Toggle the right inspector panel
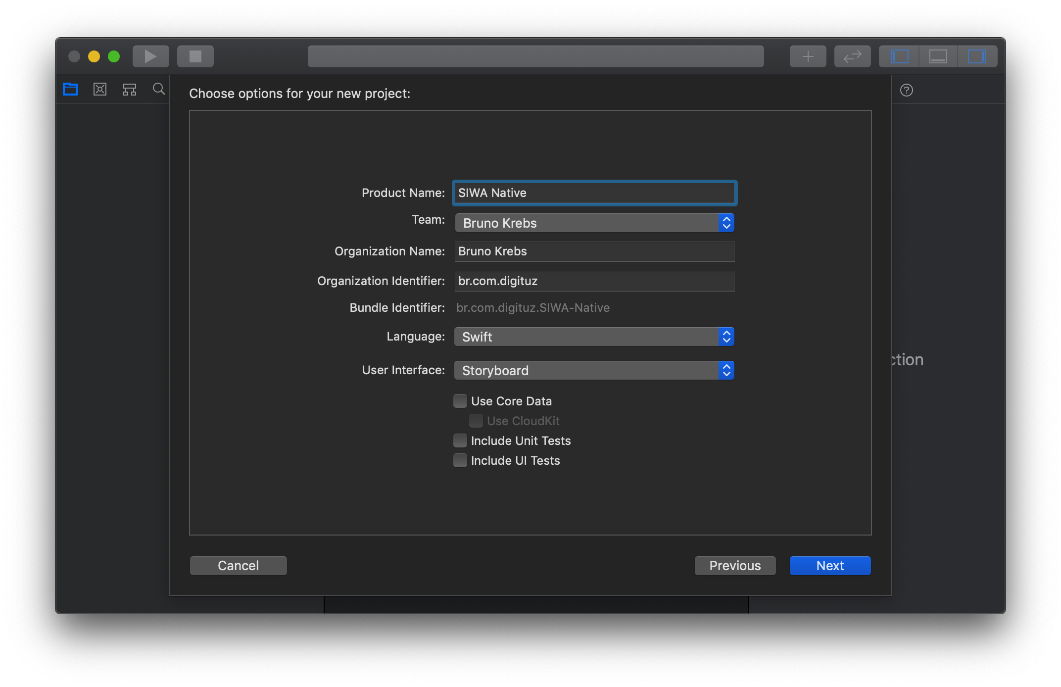This screenshot has width=1061, height=687. pyautogui.click(x=976, y=56)
